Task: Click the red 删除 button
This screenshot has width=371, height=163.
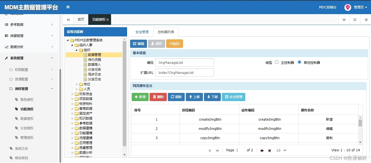Action: pyautogui.click(x=158, y=97)
